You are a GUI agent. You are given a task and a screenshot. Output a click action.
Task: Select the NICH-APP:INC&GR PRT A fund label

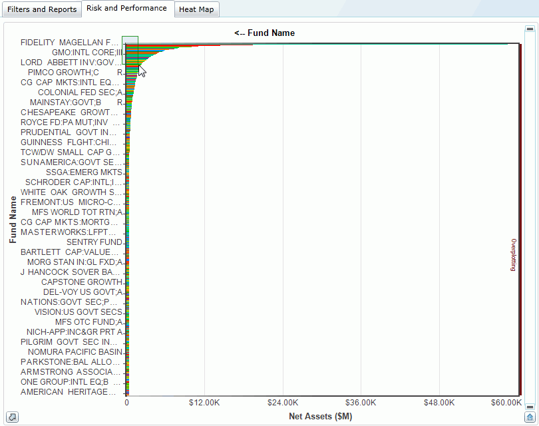[x=75, y=331]
